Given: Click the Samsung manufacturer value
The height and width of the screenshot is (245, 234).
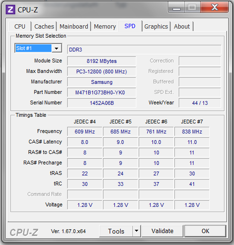Looking at the screenshot, I should pos(102,82).
